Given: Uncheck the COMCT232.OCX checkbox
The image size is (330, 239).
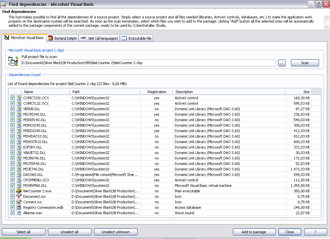Looking at the screenshot, I should pos(13,98).
